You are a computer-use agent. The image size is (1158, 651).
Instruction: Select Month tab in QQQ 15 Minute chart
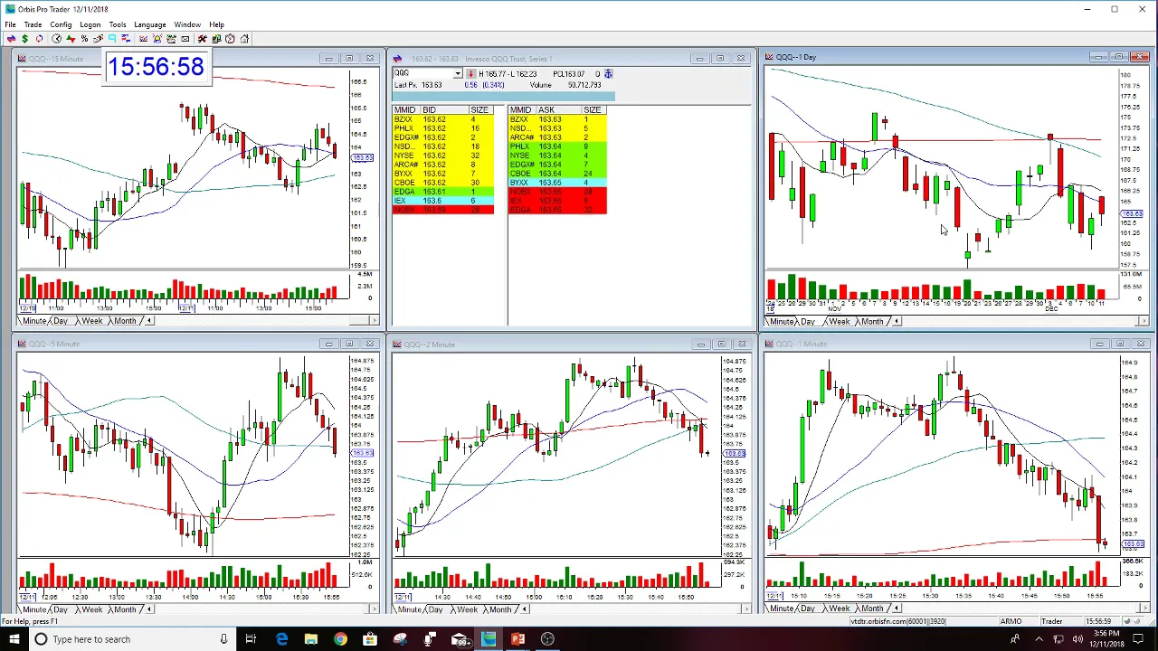125,321
